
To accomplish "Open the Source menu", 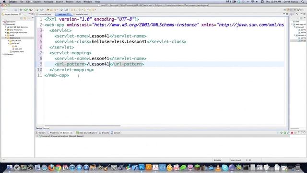I will (x=37, y=2).
